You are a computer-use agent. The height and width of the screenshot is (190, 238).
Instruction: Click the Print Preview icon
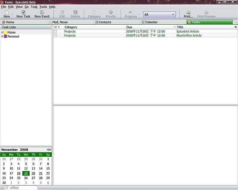(206, 12)
